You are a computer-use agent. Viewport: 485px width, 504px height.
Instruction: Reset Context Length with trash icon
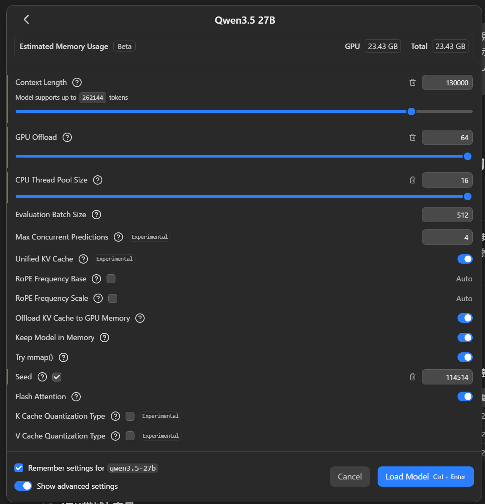[413, 82]
